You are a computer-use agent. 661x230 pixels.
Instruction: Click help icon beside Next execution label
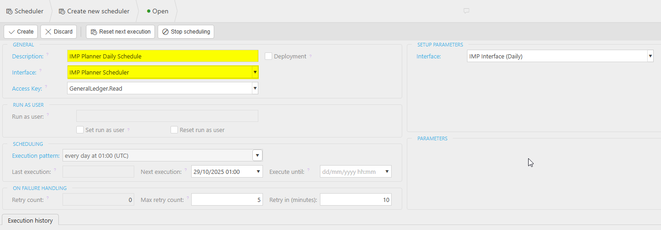[x=186, y=170]
